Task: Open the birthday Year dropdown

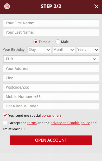Action: [87, 49]
